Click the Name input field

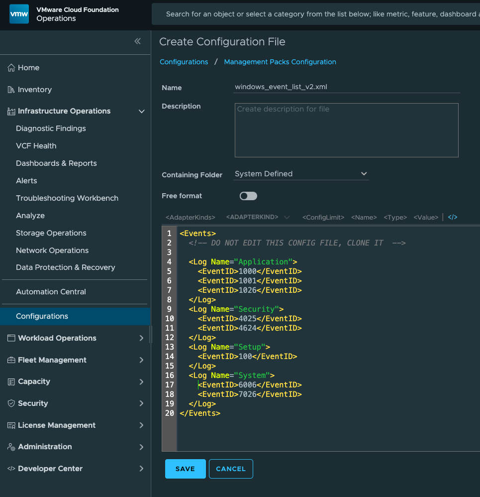[347, 87]
